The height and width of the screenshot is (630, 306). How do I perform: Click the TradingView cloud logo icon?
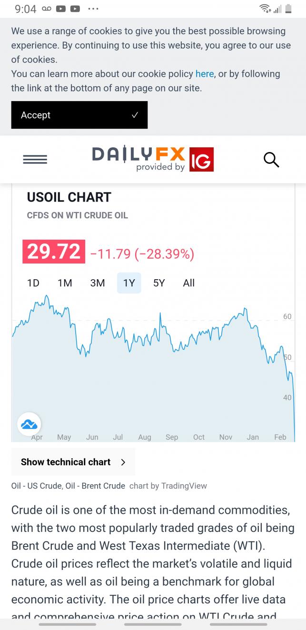29,424
